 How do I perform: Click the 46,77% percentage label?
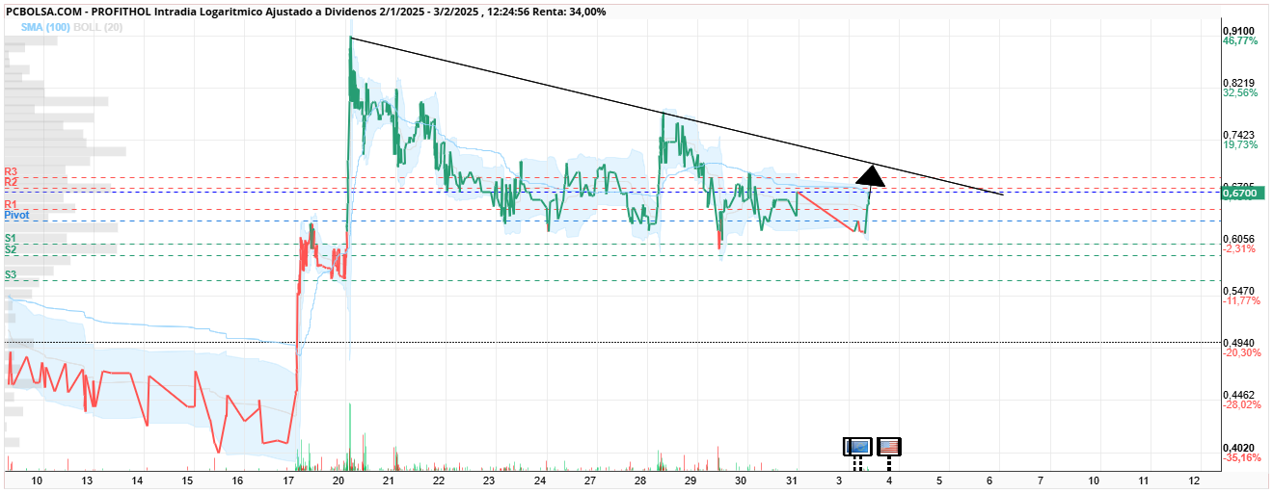click(1240, 41)
